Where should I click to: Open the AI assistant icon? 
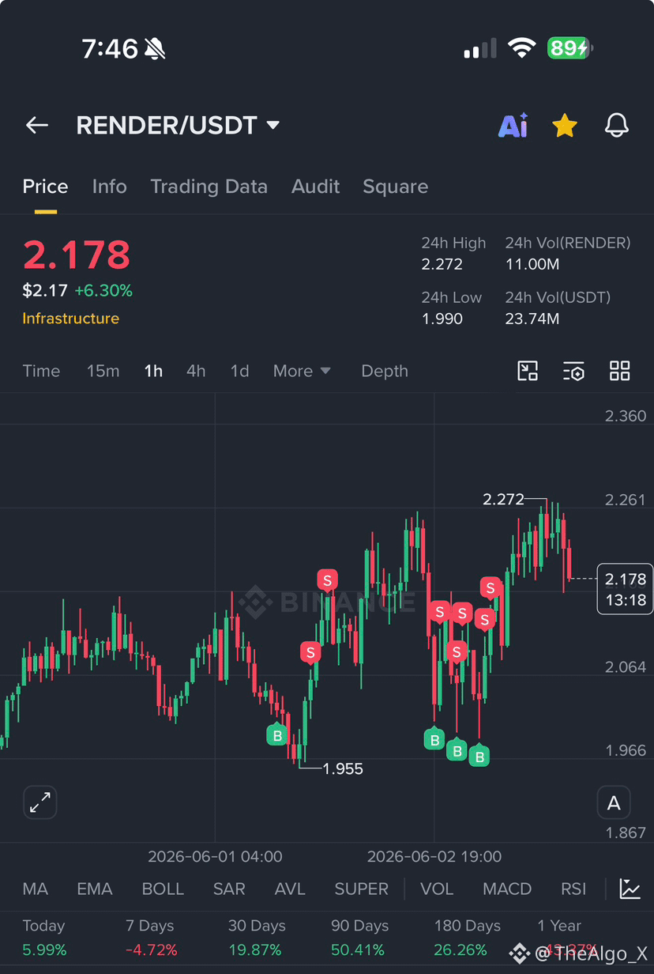tap(513, 125)
